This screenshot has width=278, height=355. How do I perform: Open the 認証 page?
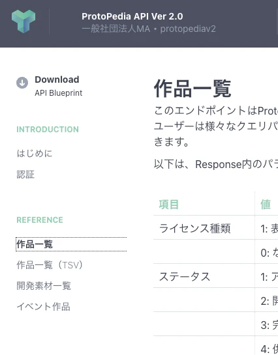point(25,175)
